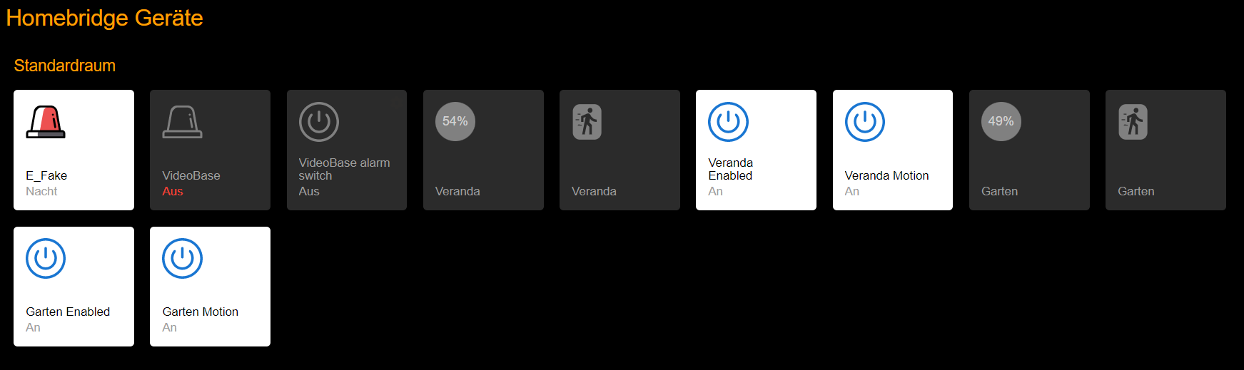The image size is (1244, 370).
Task: Click the E_Fake Nacht status label
Action: click(x=41, y=191)
